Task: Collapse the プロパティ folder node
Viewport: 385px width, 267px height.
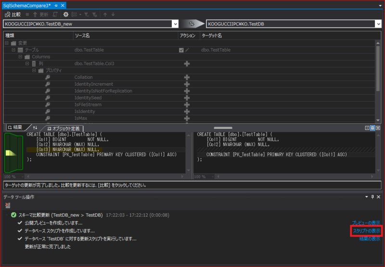Action: tap(34, 70)
